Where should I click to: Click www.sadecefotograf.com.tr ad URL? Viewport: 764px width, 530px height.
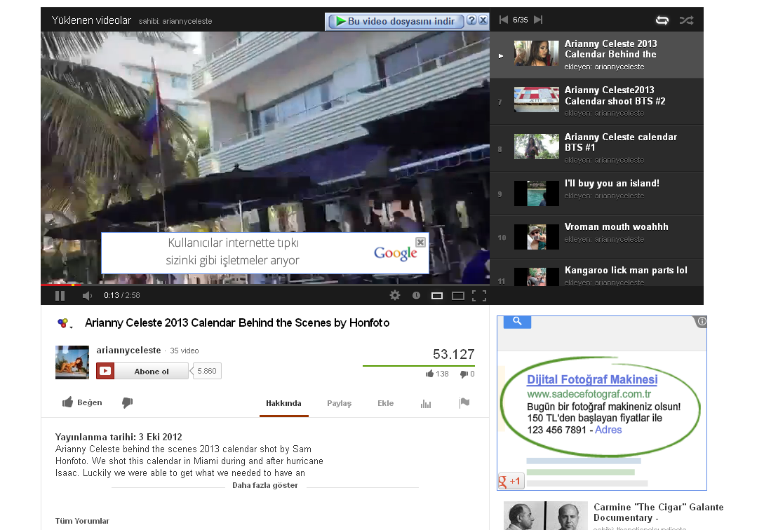point(589,394)
